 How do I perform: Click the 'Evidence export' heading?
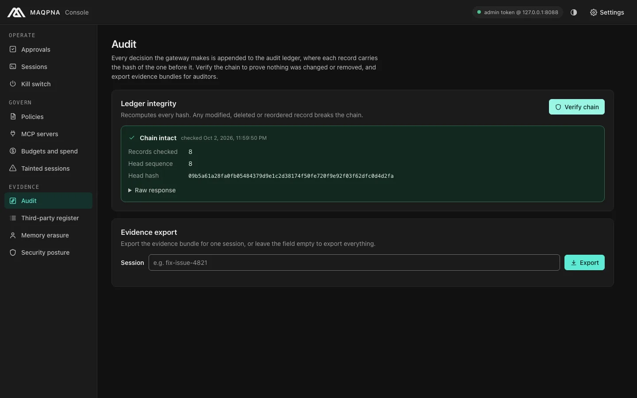149,232
